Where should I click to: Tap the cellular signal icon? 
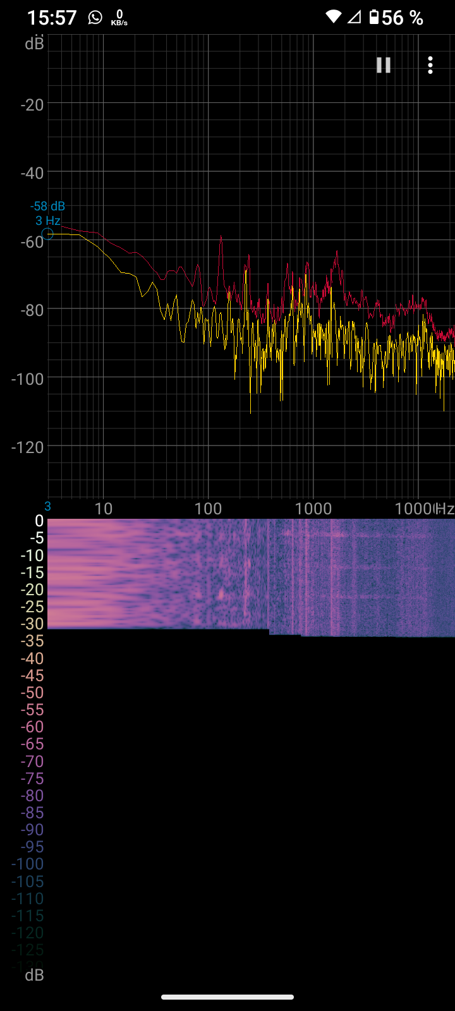click(354, 17)
